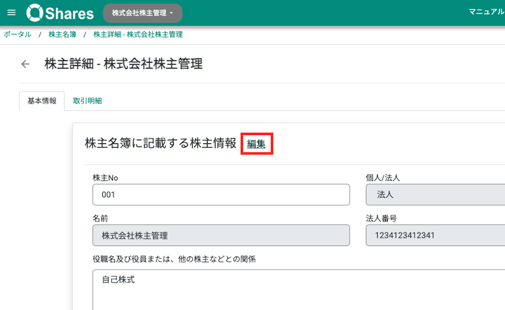Click the page title 株主詳細 - 株式会社株主管理
Screen dimensions: 505x310
pos(123,64)
